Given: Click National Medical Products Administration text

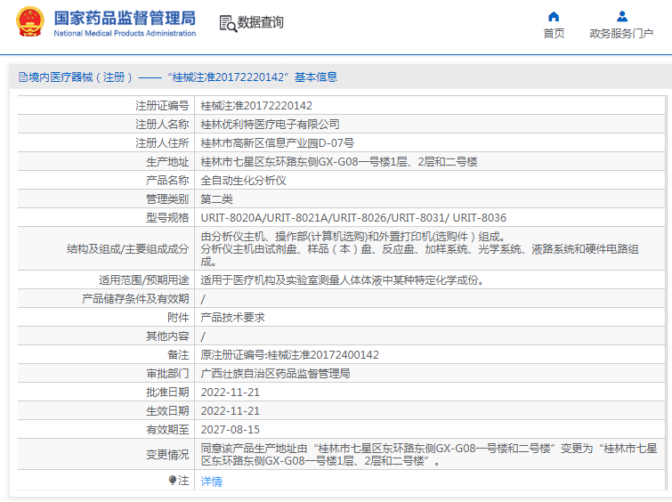Looking at the screenshot, I should (x=125, y=34).
